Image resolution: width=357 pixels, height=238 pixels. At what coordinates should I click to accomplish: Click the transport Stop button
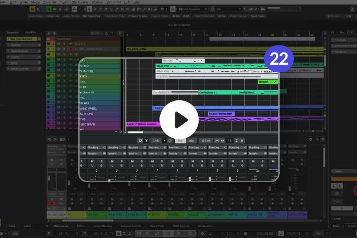[x=168, y=234]
